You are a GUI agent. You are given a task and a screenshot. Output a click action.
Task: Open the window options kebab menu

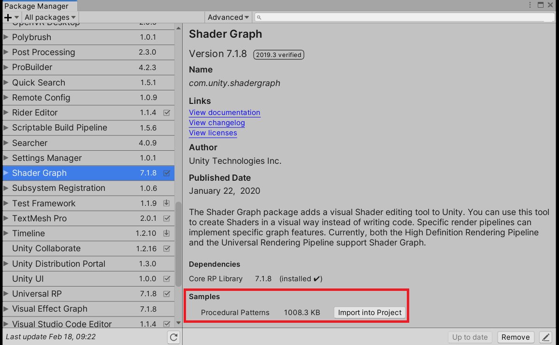click(x=530, y=5)
